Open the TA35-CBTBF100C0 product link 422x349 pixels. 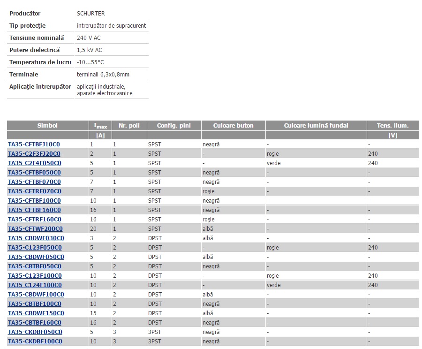pos(35,304)
